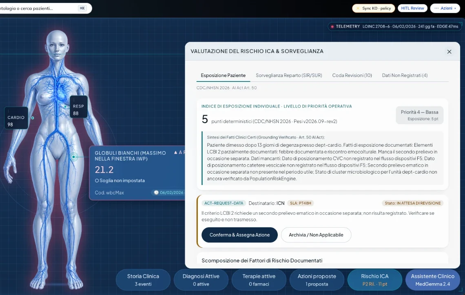Click the exposure score number 5
The width and height of the screenshot is (465, 295).
(x=205, y=119)
